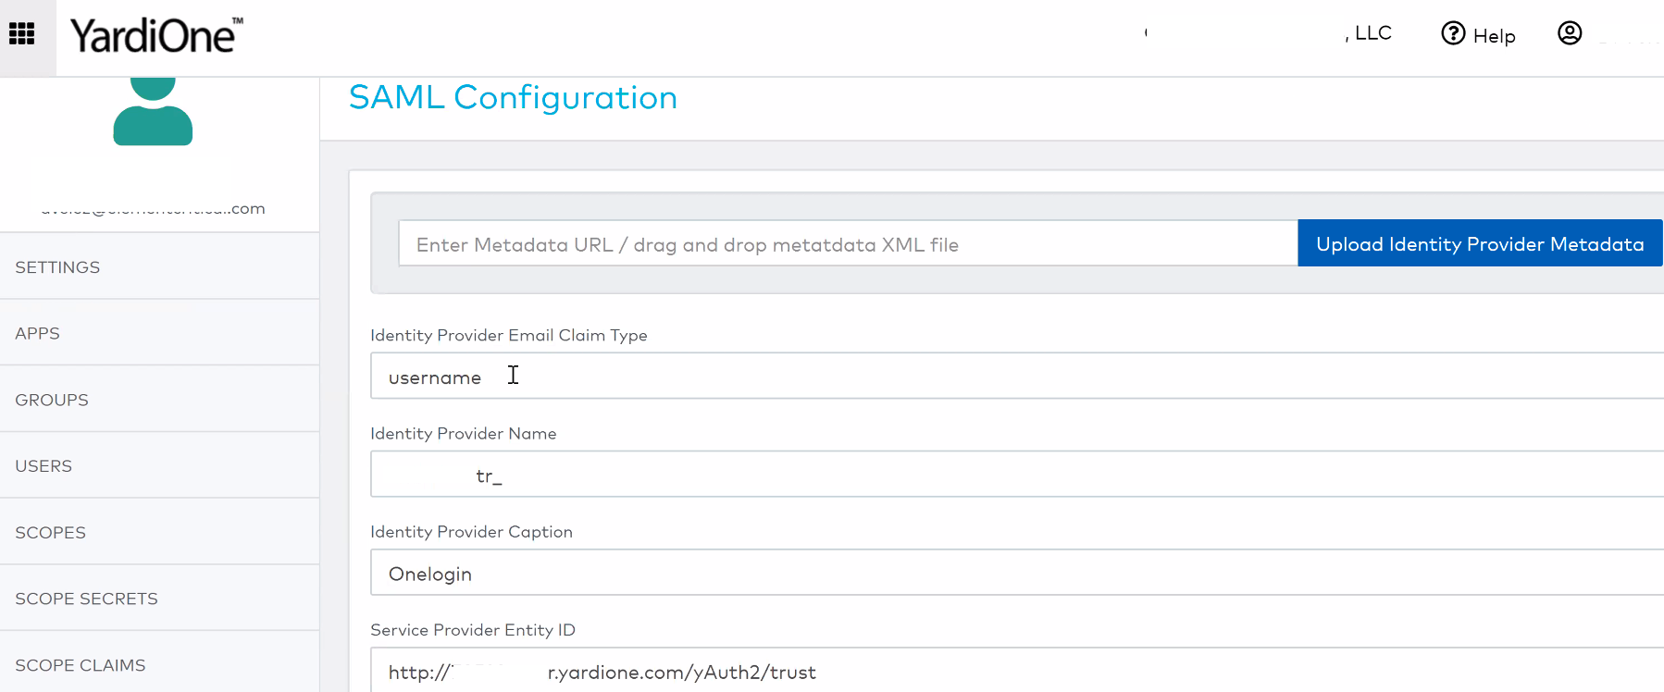Open Scopes from the sidebar
1664x692 pixels.
[50, 533]
